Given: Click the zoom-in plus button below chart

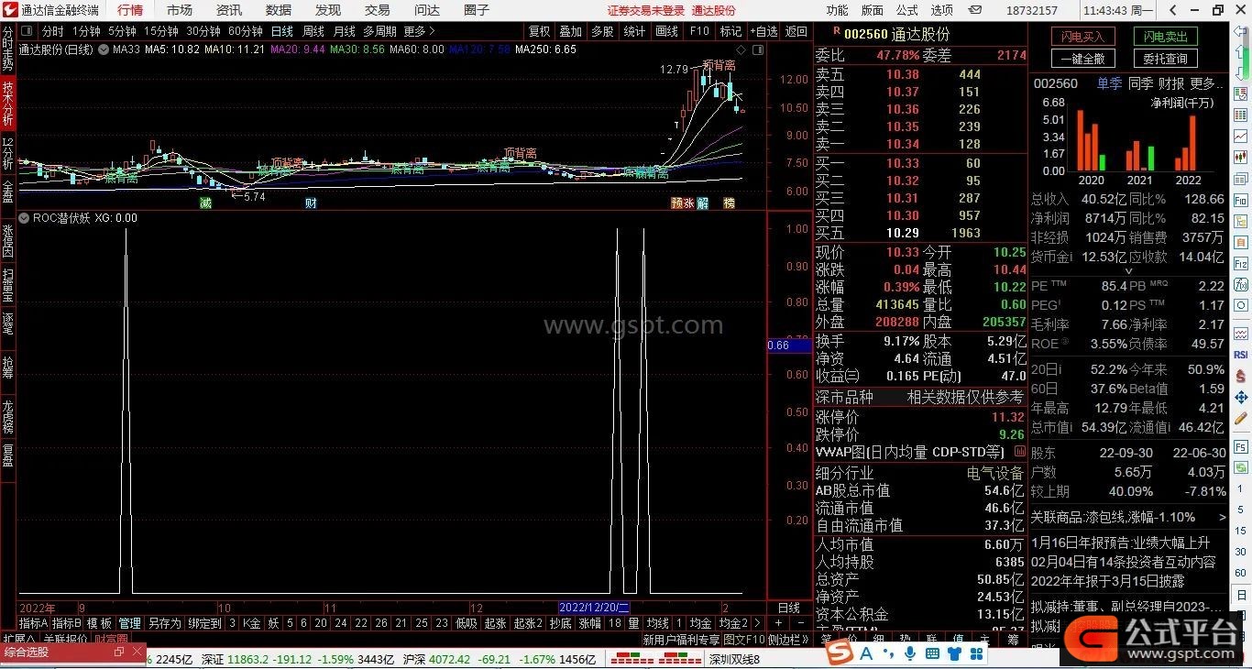Looking at the screenshot, I should [x=779, y=623].
